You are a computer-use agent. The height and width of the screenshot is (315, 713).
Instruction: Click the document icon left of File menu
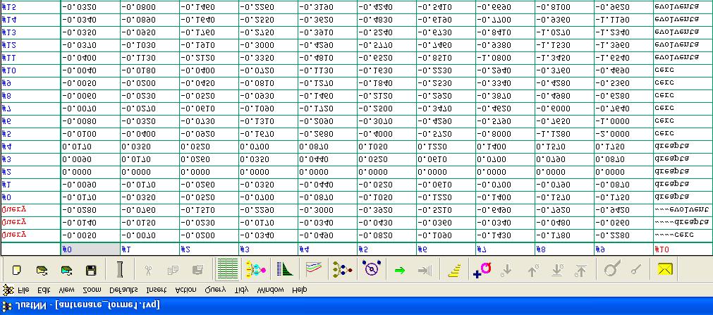[x=8, y=290]
